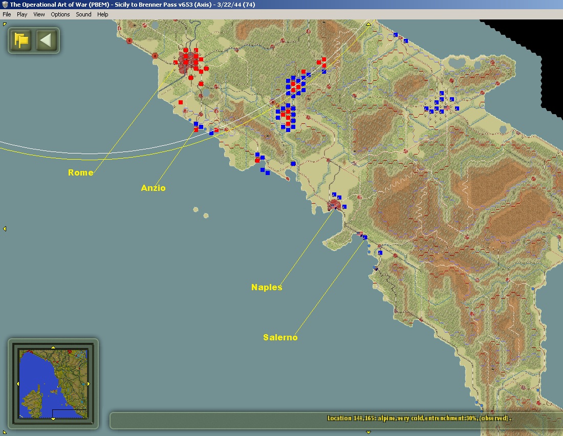Click the minimap's up arrow

coord(53,347)
